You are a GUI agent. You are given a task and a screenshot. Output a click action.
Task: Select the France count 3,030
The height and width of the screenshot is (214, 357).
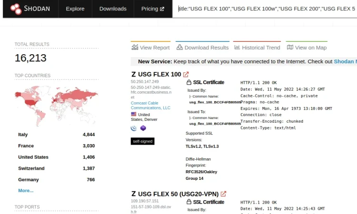tap(89, 146)
